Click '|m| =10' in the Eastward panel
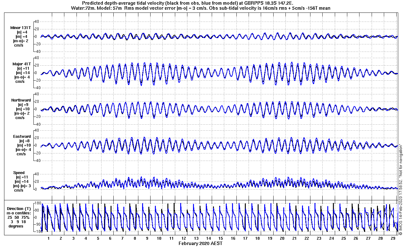 (23, 145)
